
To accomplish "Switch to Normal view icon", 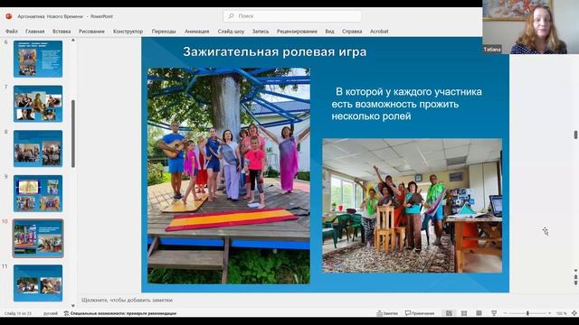I will (449, 313).
